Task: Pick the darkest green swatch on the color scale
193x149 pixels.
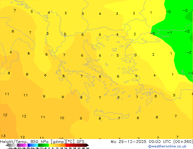Action: [x=39, y=145]
